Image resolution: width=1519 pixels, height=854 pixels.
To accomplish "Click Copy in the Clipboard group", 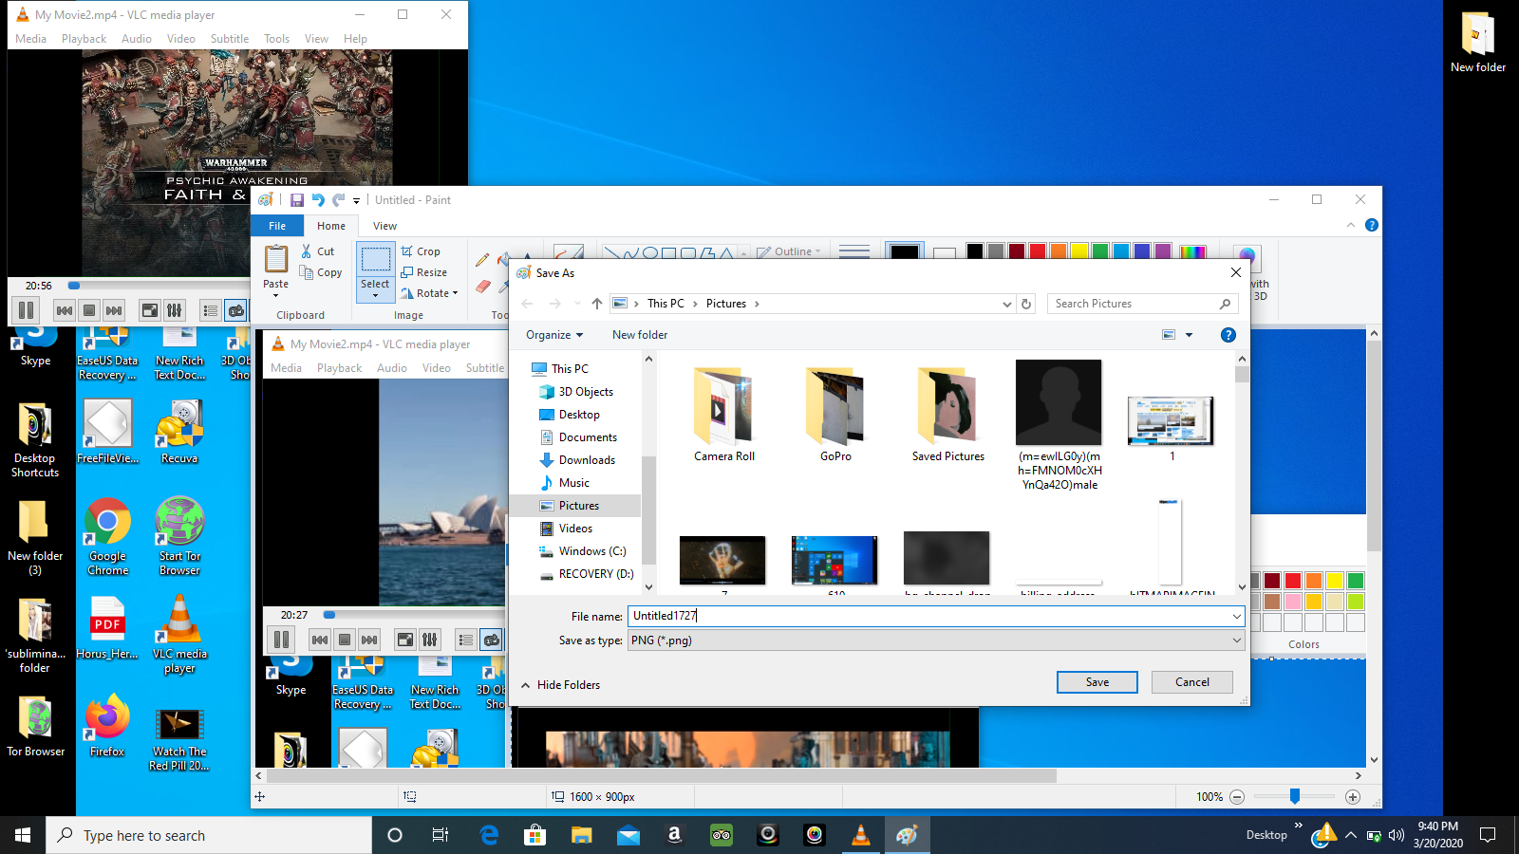I will (x=321, y=272).
